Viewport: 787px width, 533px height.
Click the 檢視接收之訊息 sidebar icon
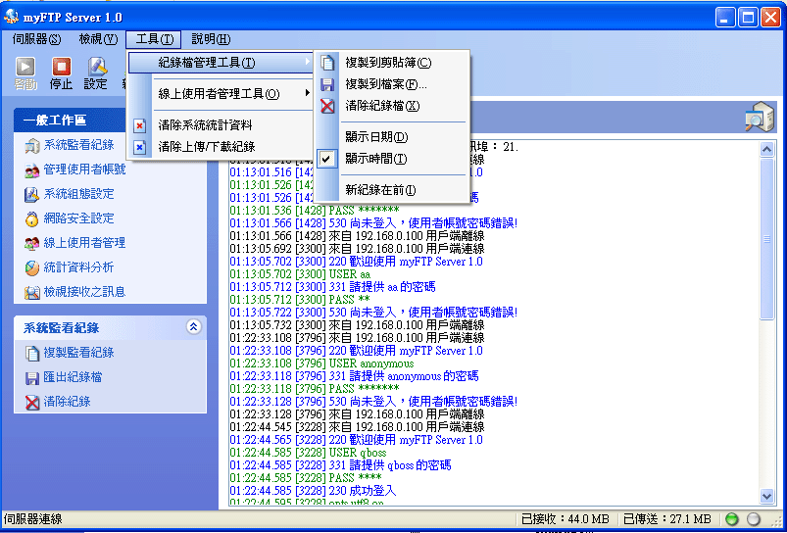(31, 292)
